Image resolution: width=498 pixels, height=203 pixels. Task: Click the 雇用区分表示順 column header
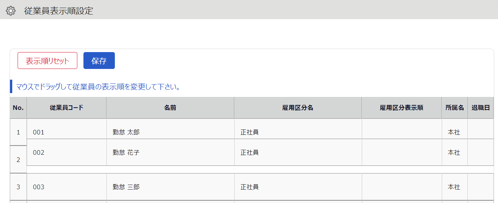click(x=401, y=108)
